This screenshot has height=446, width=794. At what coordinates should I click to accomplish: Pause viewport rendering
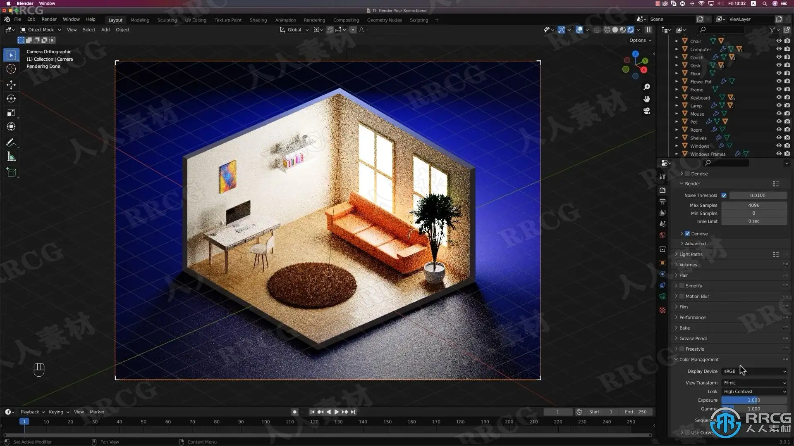[x=648, y=30]
